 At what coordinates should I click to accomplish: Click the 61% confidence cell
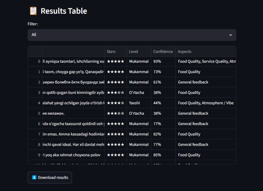pos(163,82)
